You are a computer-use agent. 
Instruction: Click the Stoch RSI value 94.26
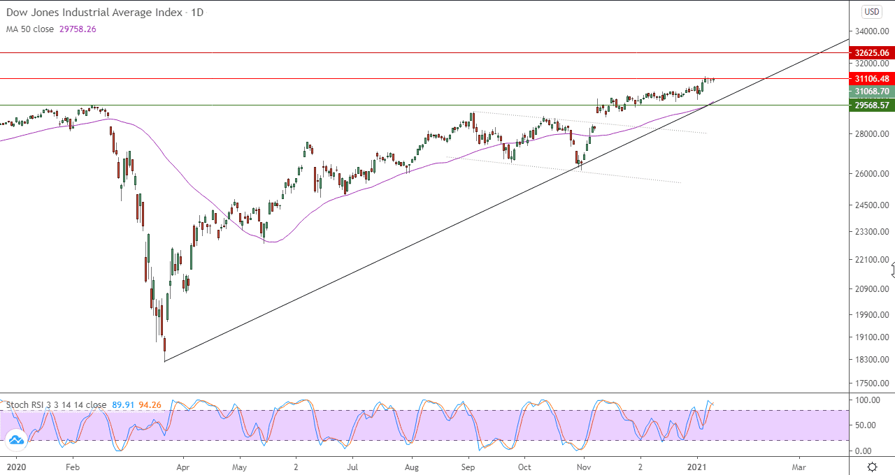point(150,404)
